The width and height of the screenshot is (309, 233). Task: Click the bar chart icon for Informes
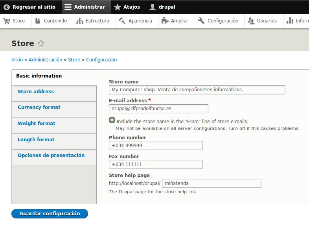tap(290, 20)
